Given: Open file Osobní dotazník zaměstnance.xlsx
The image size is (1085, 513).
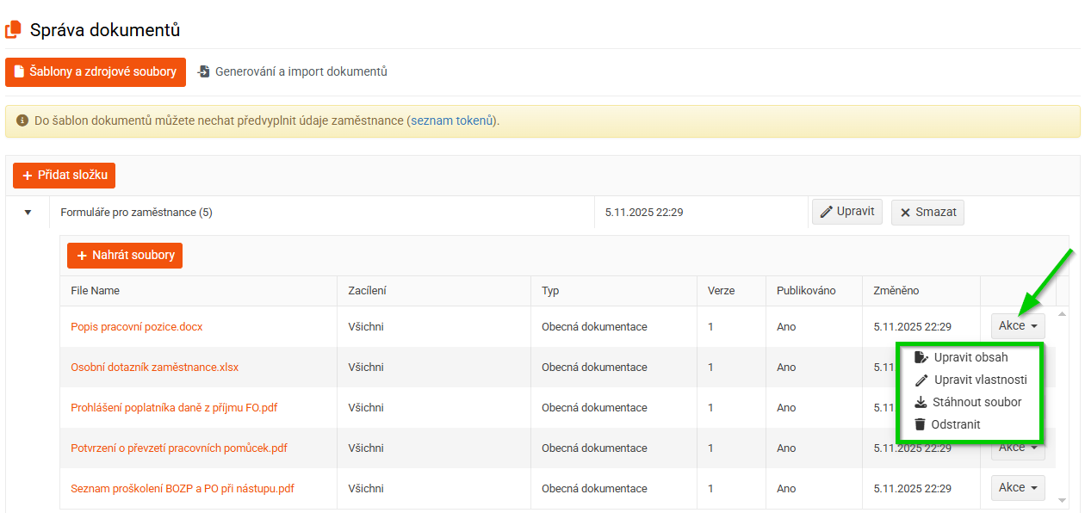Looking at the screenshot, I should point(154,367).
